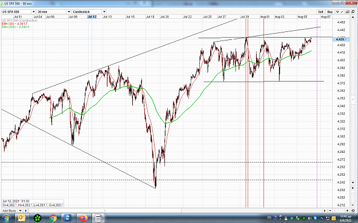
Task: Open the Windows Start button
Action: (x=6, y=218)
